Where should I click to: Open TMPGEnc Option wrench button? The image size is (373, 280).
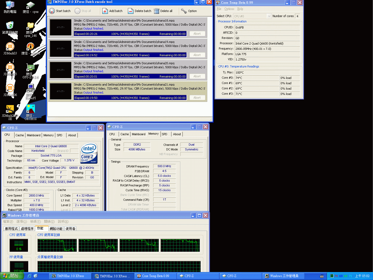click(x=189, y=11)
